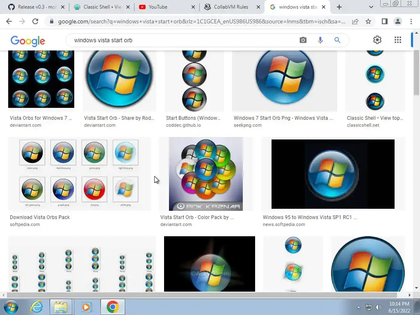Open Google quick settings gear
420x315 pixels.
pos(377,40)
